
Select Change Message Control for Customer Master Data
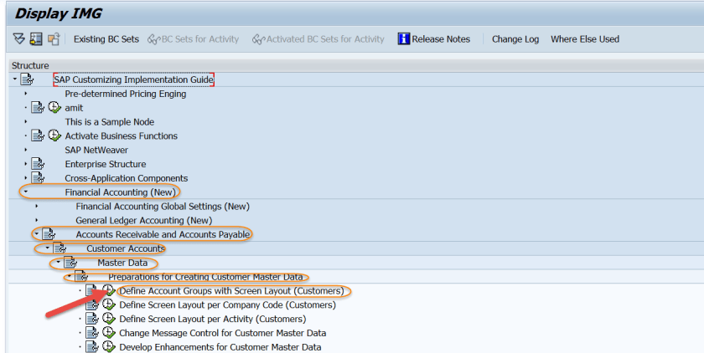223,333
